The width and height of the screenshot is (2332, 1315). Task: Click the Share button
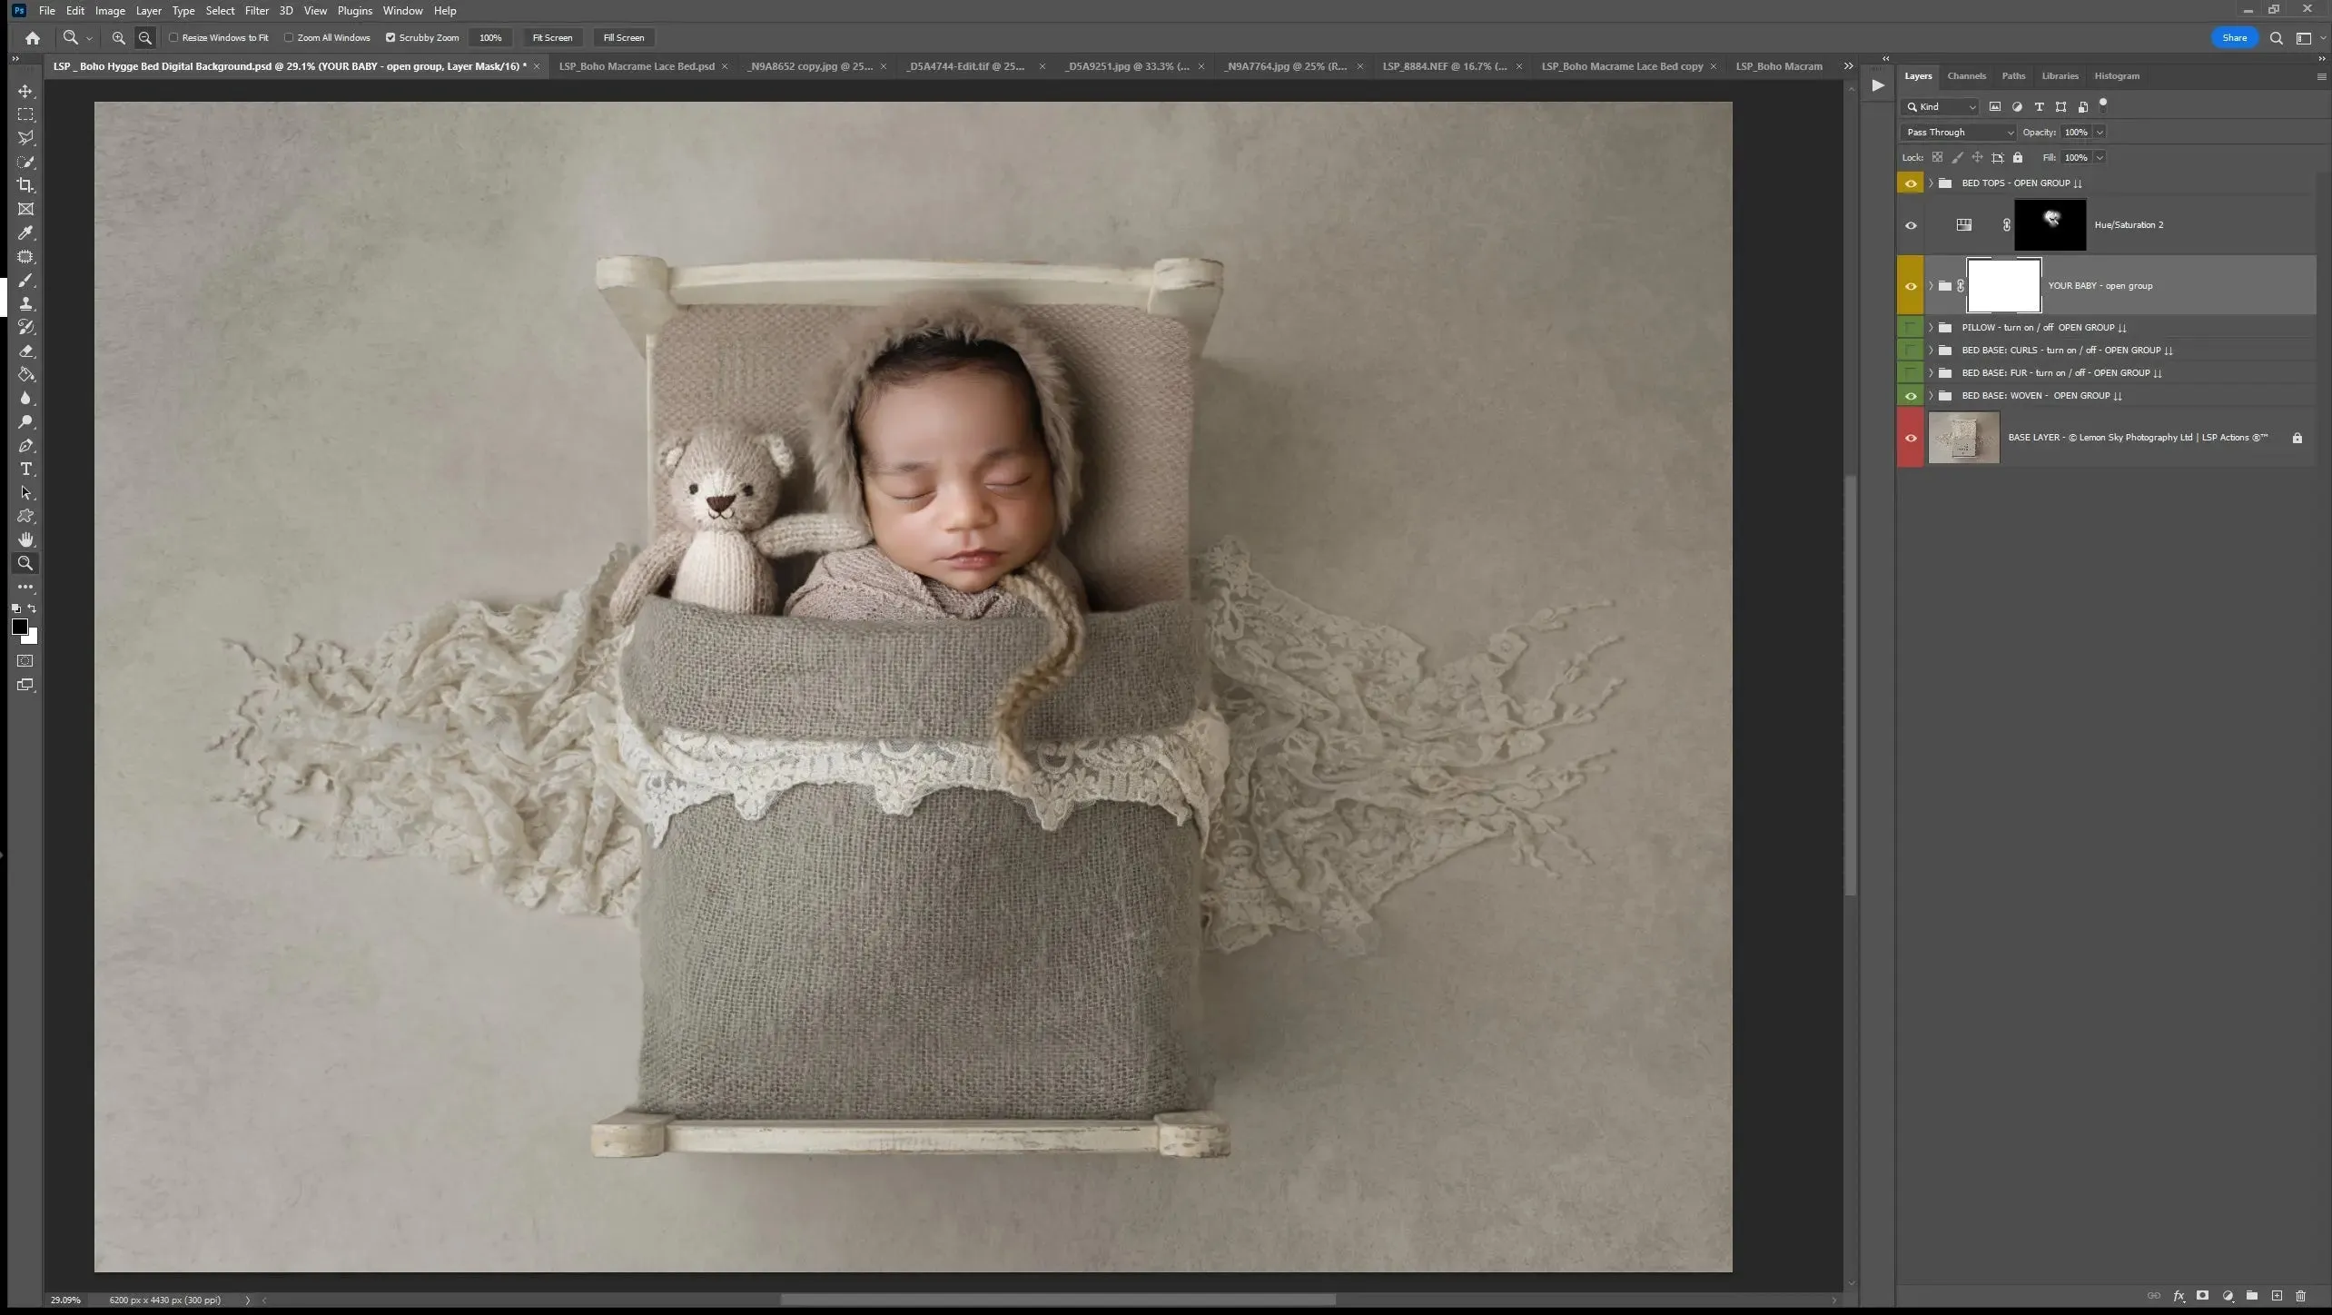point(2234,38)
